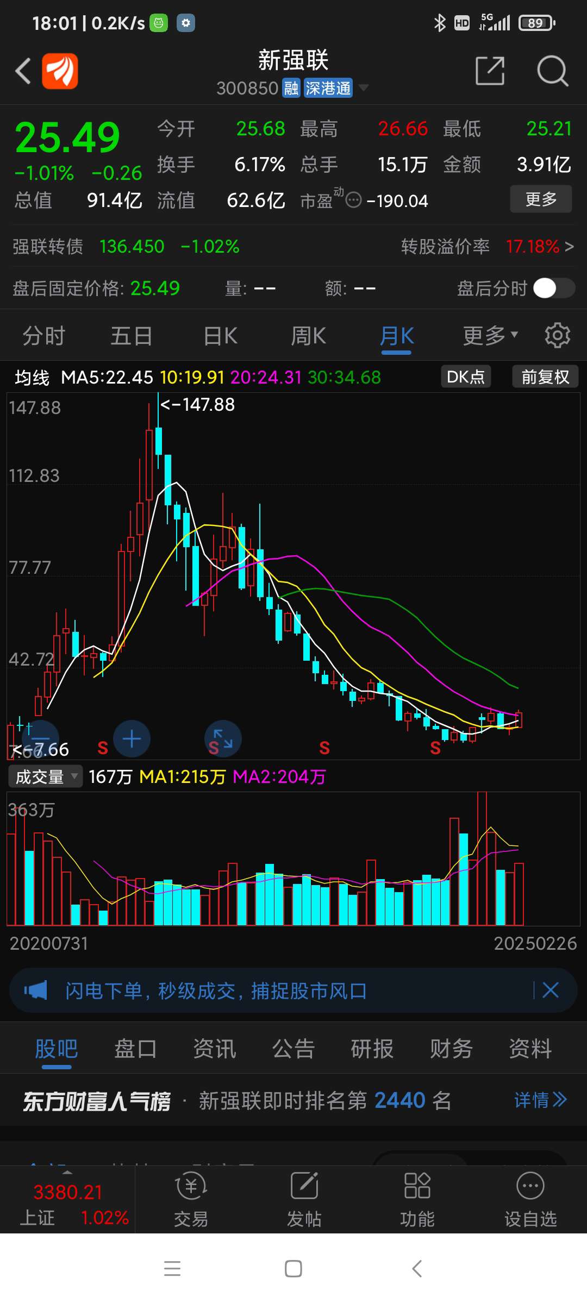Tap the 147.88 peak price marker
This screenshot has height=1304, width=587.
(197, 404)
